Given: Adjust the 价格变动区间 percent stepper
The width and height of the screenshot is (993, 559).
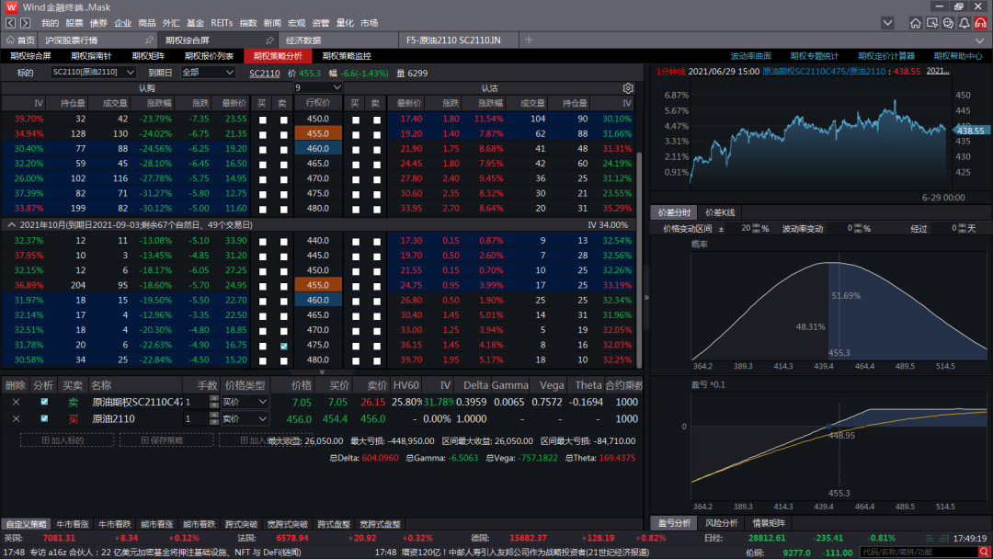Looking at the screenshot, I should coord(756,229).
